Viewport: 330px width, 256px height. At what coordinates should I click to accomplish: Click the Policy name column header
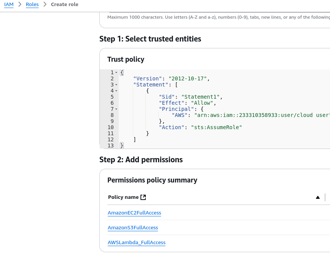coord(123,197)
